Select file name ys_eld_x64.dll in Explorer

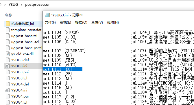coord(22,54)
